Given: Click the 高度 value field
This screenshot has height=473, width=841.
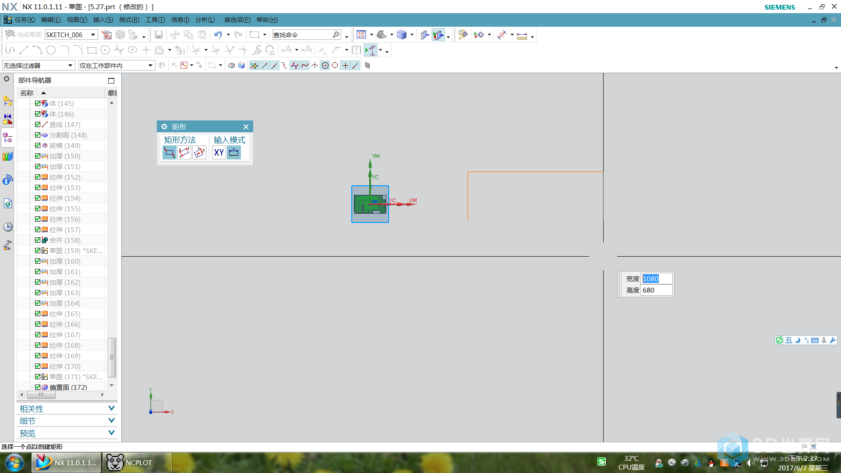Looking at the screenshot, I should click(656, 290).
